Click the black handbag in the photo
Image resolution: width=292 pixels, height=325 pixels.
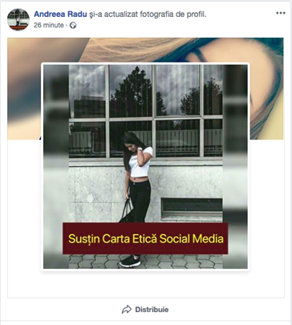coord(127,212)
